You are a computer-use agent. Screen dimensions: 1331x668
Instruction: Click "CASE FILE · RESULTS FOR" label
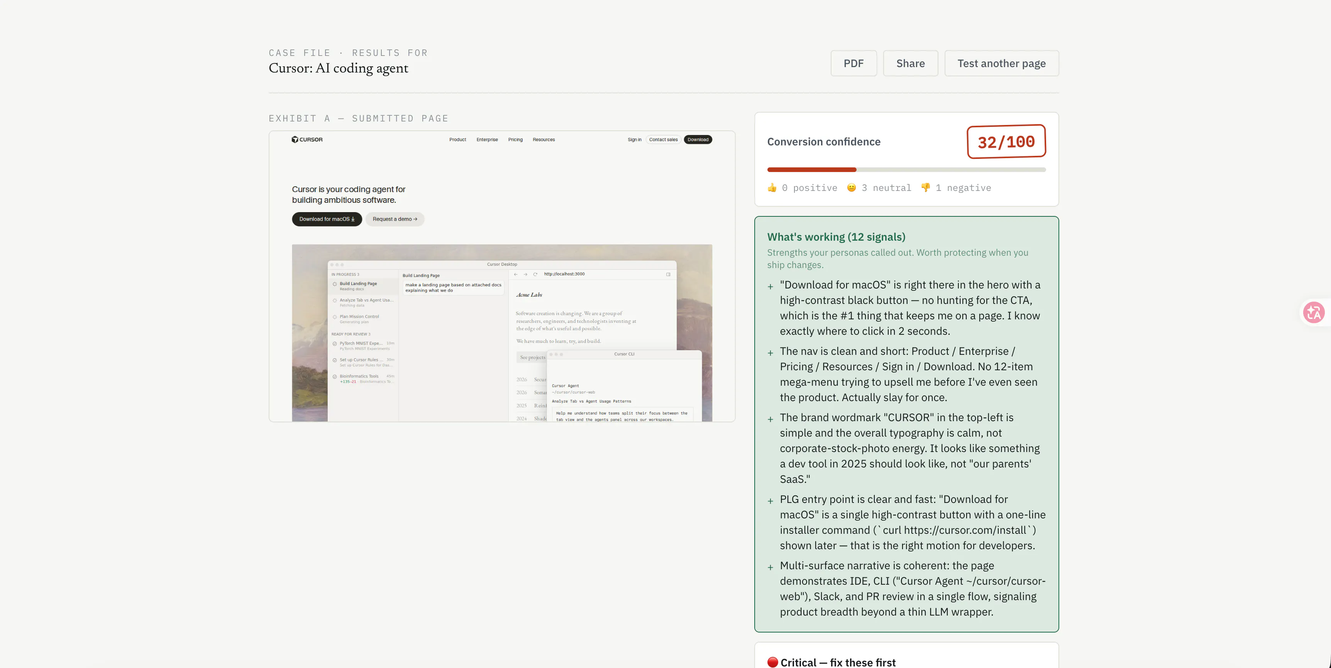[x=348, y=53]
